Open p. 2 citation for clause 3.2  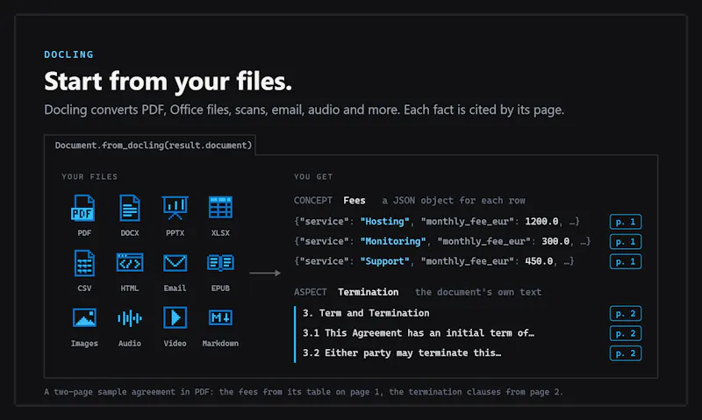tap(626, 353)
